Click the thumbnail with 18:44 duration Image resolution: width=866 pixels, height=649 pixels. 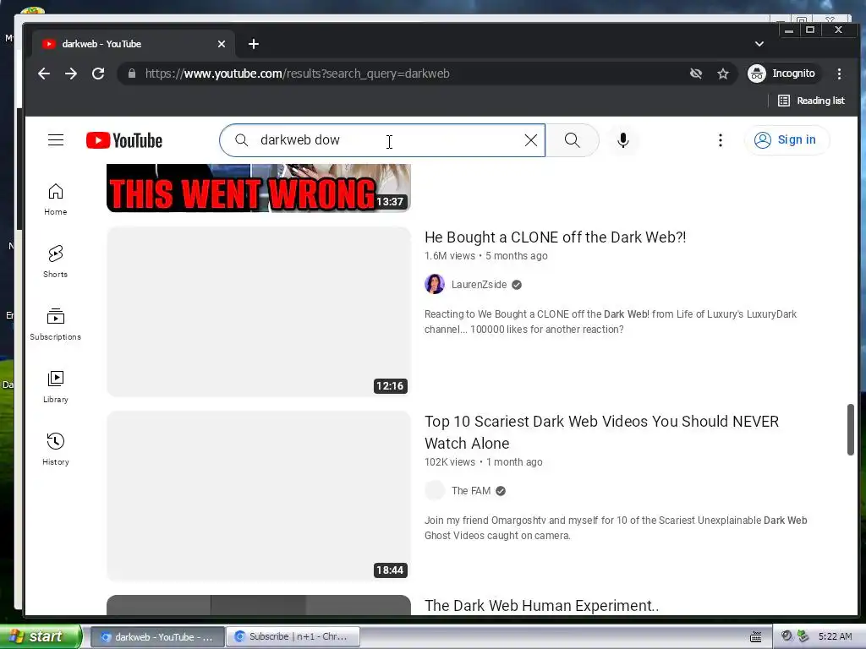tap(259, 495)
